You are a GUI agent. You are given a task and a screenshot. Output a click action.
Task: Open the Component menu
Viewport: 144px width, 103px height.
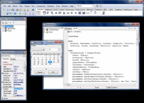coord(41,6)
